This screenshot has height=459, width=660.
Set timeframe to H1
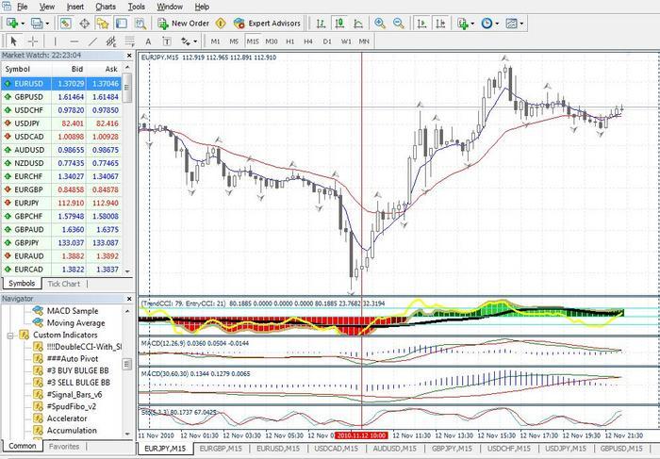(x=290, y=41)
